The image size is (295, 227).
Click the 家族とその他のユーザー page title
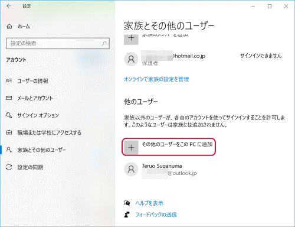[169, 26]
